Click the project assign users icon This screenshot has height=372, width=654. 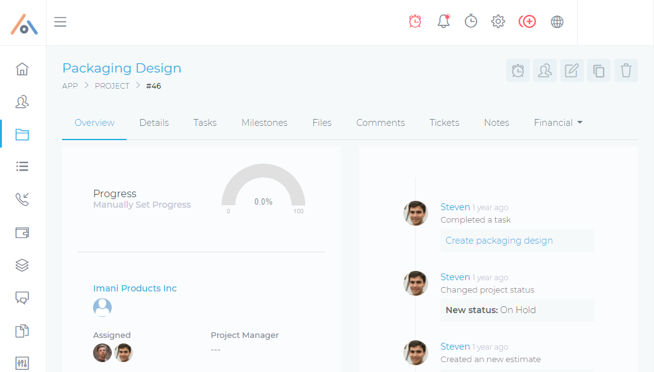click(545, 71)
